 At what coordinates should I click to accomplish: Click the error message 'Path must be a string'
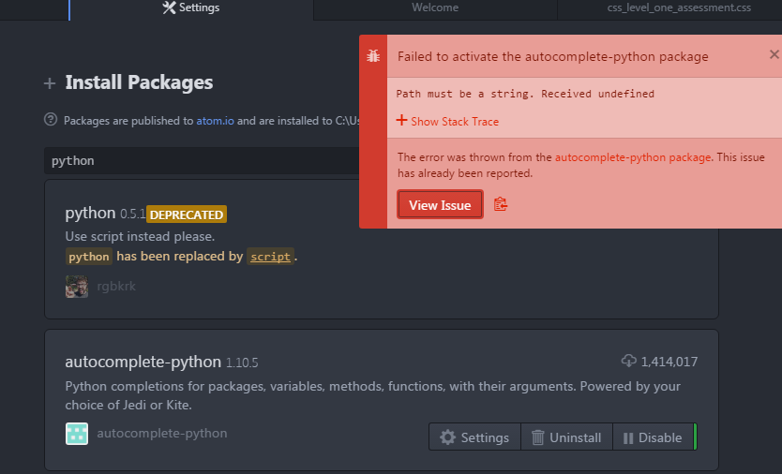pyautogui.click(x=525, y=94)
